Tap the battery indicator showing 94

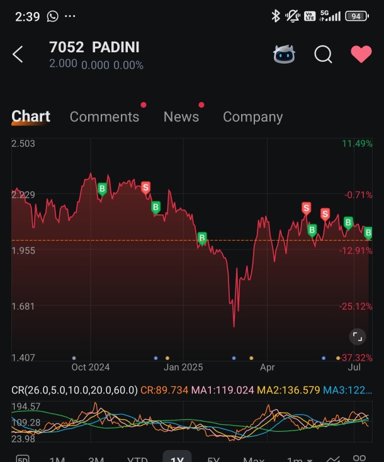click(357, 16)
